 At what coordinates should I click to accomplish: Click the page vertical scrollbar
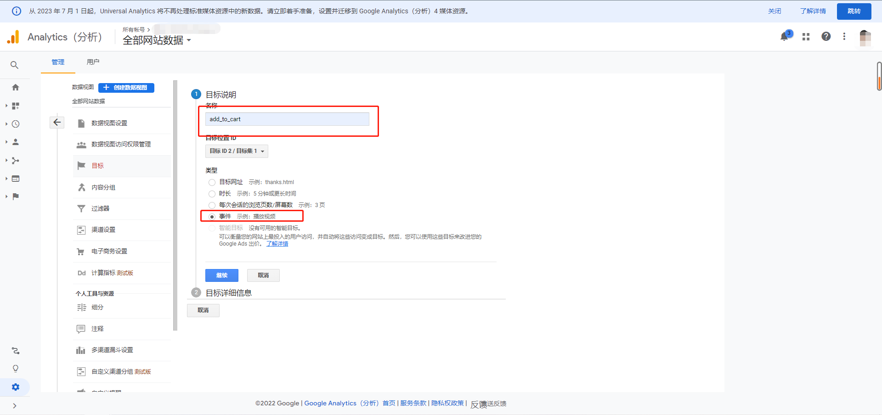879,76
